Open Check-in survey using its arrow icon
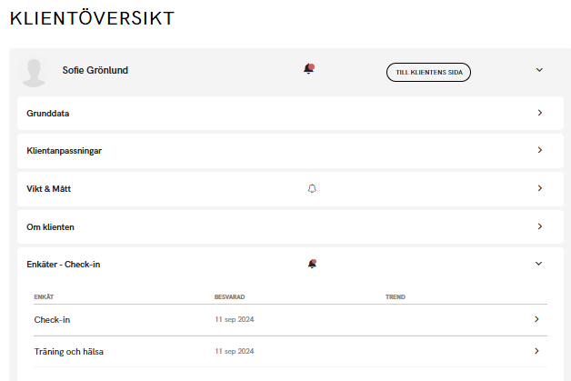Image resolution: width=571 pixels, height=381 pixels. [536, 319]
